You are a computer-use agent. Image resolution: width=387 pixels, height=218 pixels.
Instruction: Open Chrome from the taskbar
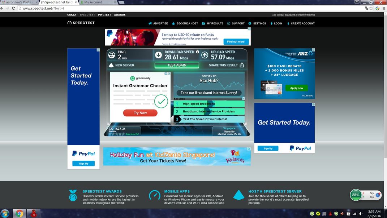point(19,213)
